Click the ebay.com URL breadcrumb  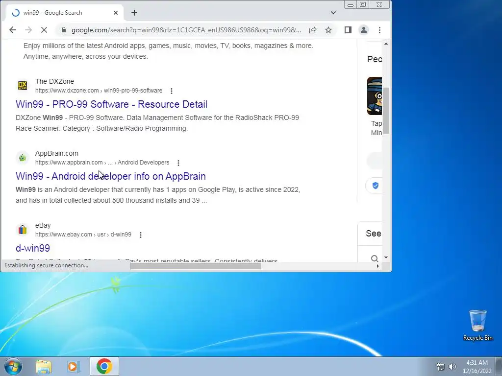click(x=83, y=235)
